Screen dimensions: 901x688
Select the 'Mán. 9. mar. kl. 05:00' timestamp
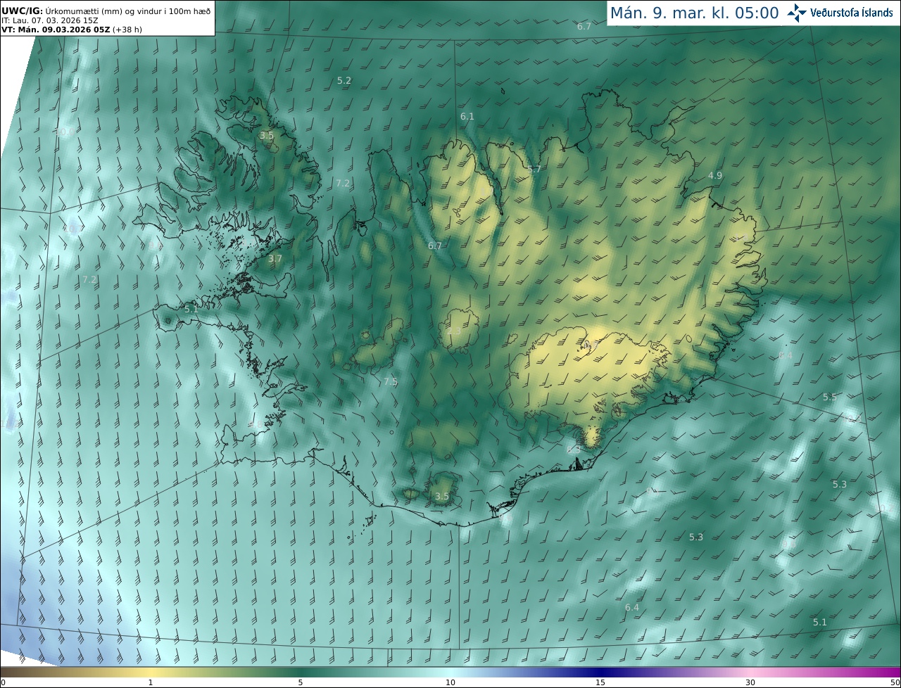pyautogui.click(x=694, y=13)
